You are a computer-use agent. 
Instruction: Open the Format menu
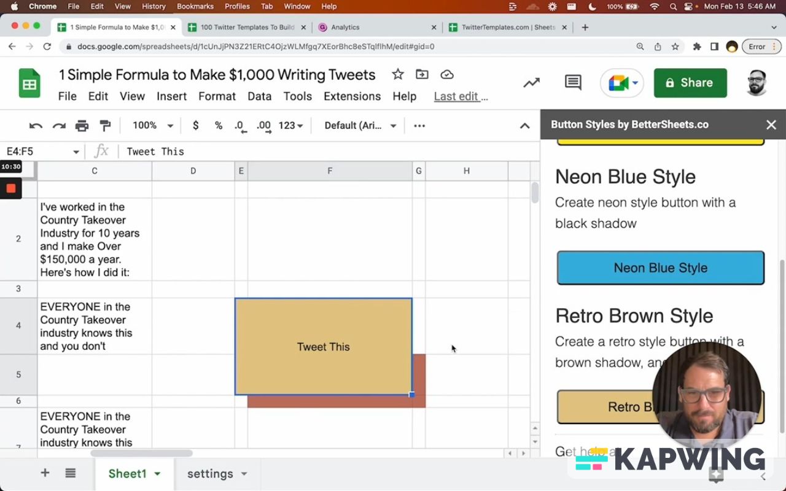[x=217, y=96]
